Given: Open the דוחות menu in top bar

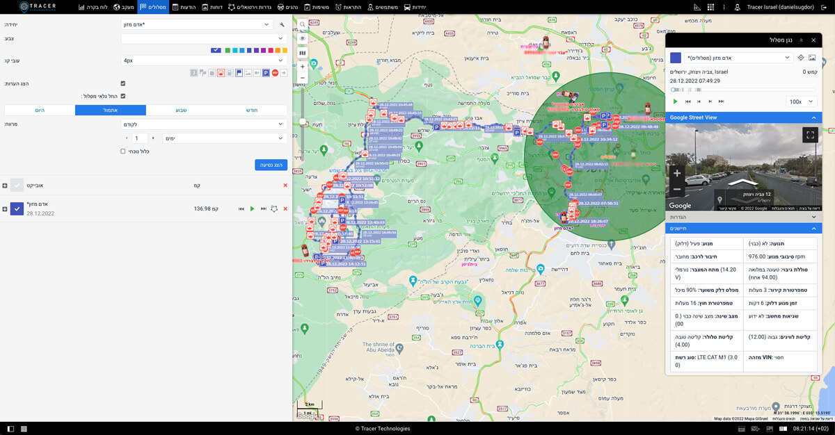Looking at the screenshot, I should pyautogui.click(x=212, y=7).
